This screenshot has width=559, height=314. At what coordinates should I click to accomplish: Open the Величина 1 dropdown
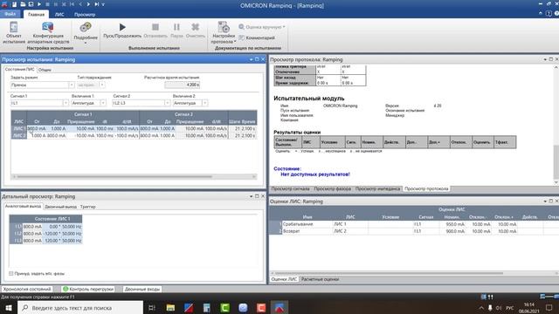pyautogui.click(x=103, y=103)
